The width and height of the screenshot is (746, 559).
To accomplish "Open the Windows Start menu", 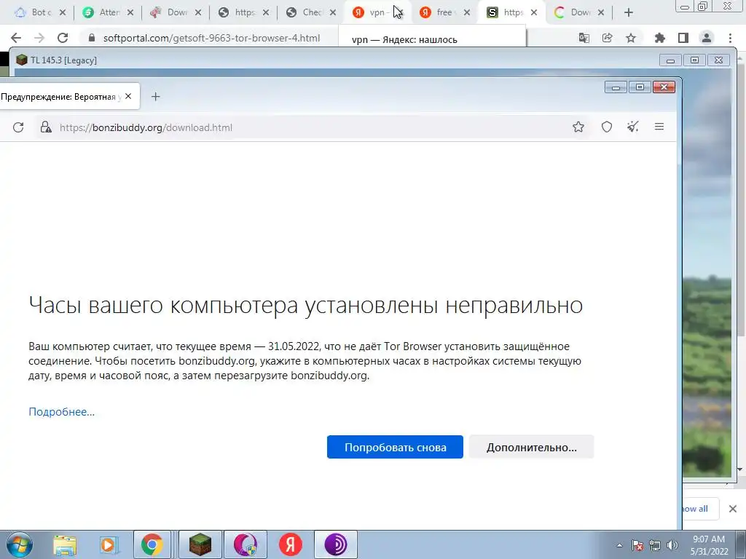I will point(20,544).
